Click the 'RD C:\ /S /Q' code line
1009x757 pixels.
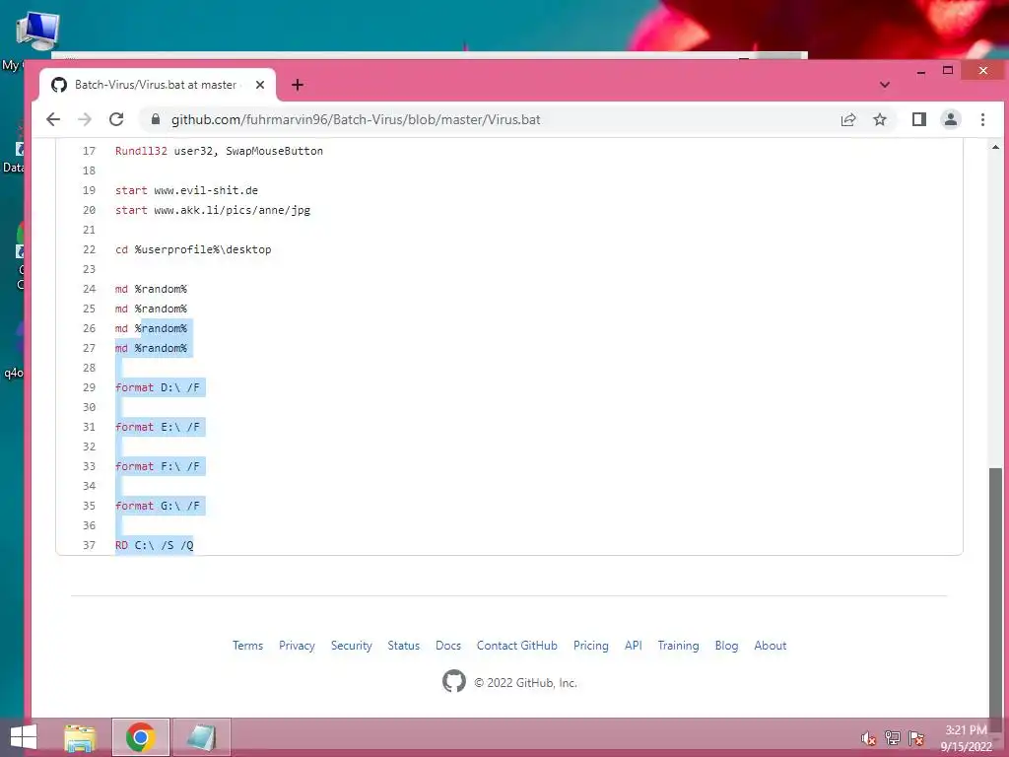click(155, 545)
